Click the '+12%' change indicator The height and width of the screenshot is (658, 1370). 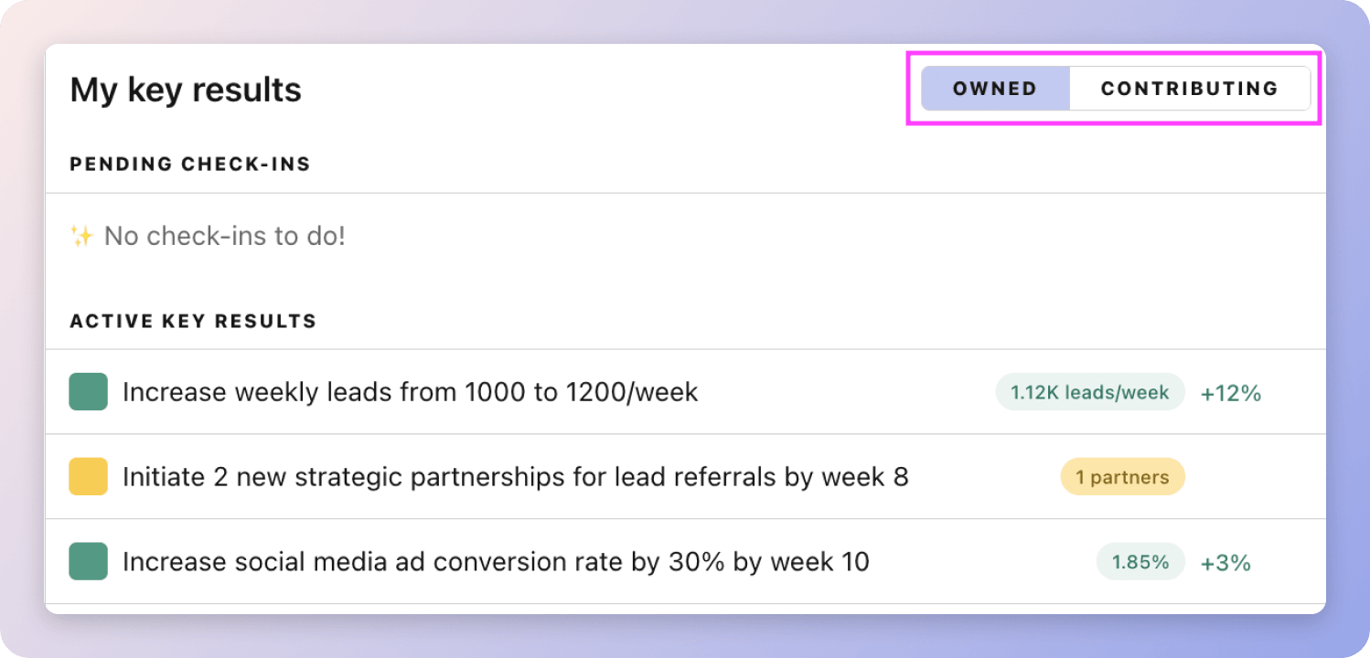pyautogui.click(x=1231, y=393)
